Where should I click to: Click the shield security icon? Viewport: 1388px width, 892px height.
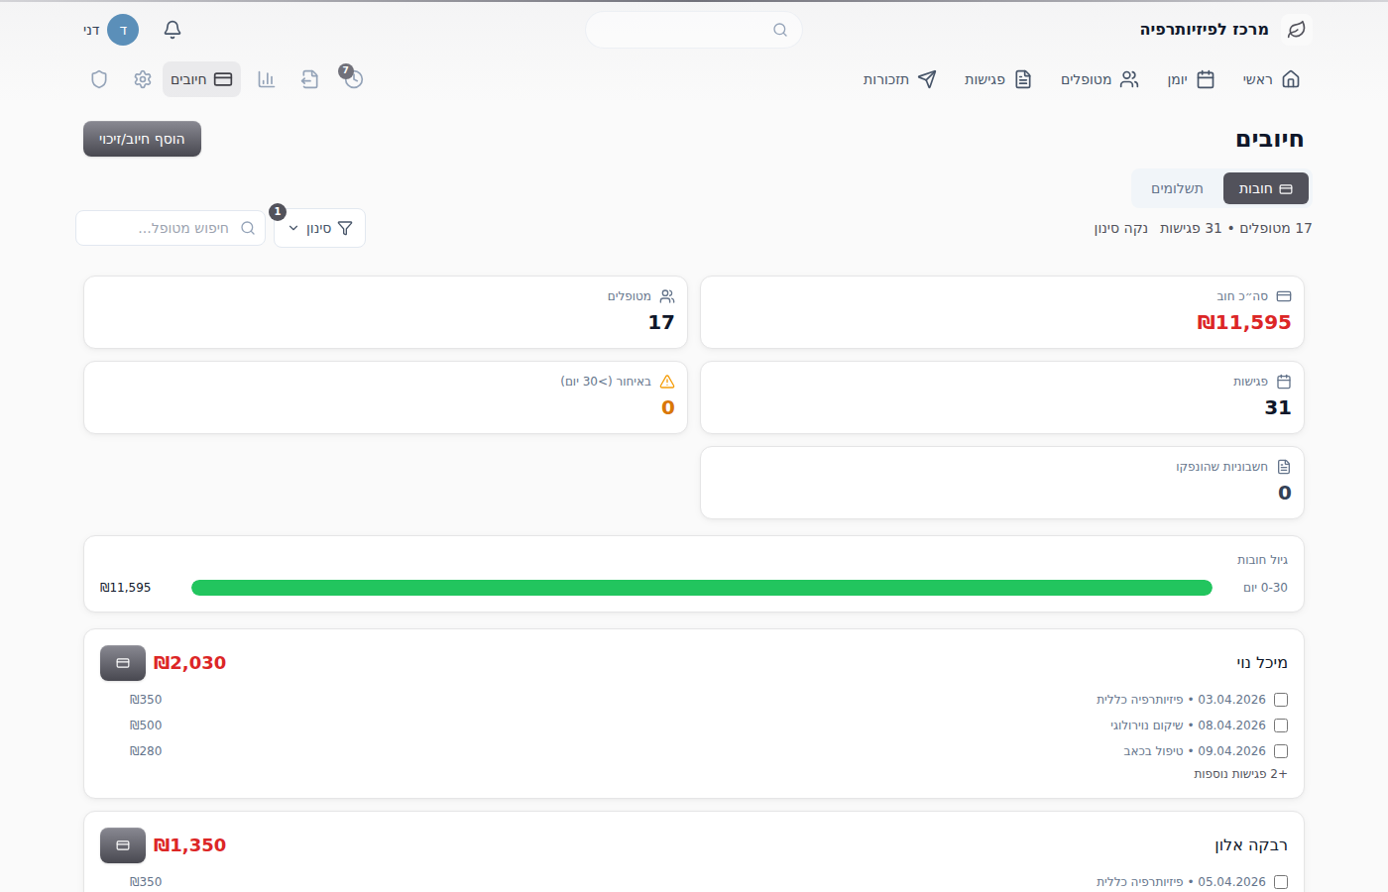tap(99, 79)
